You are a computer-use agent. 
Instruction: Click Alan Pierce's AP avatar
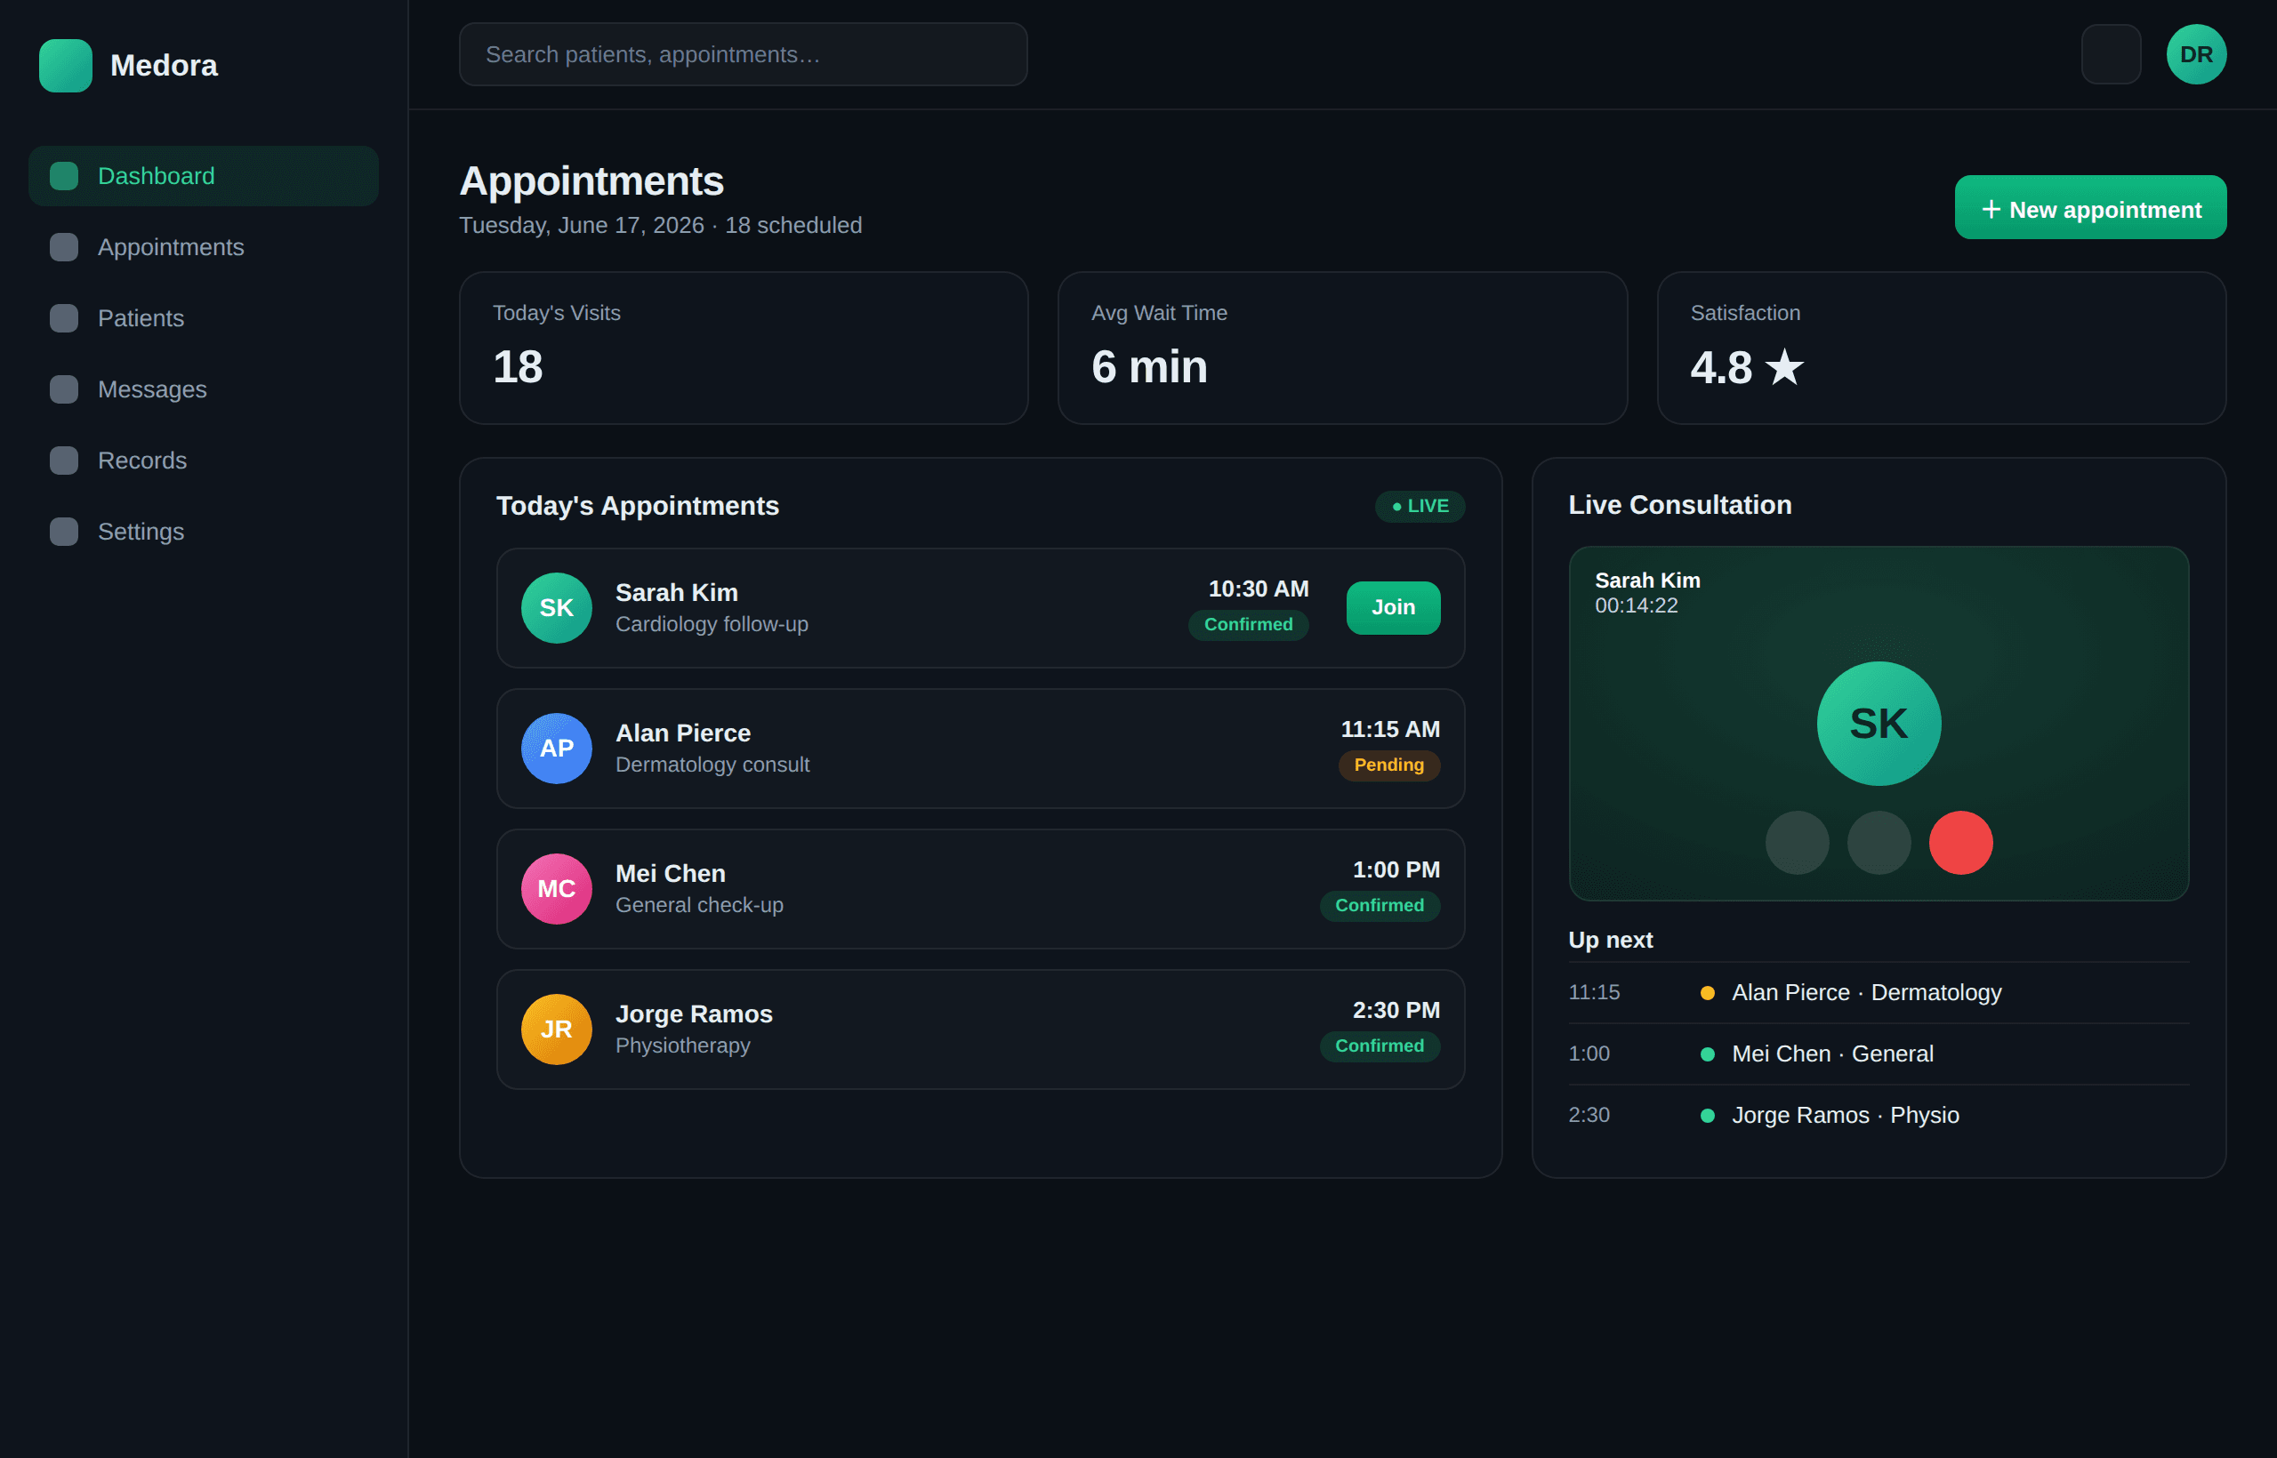click(x=557, y=749)
